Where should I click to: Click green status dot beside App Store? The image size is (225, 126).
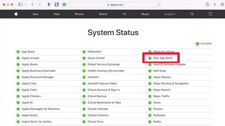[x=18, y=52]
